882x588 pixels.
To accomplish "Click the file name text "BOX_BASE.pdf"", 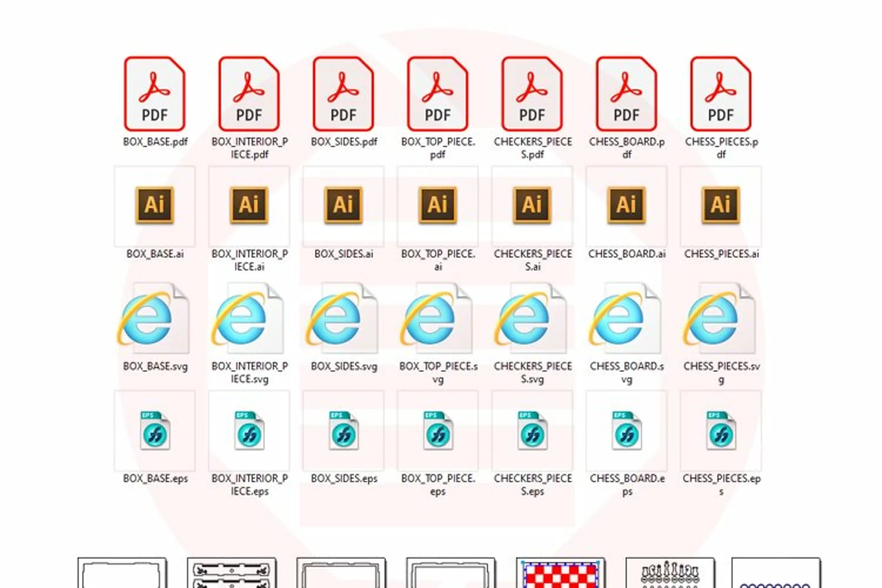I will tap(155, 142).
